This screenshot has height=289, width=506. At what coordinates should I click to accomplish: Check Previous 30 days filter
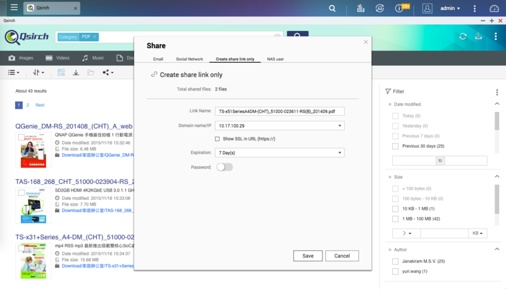point(395,146)
